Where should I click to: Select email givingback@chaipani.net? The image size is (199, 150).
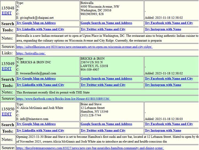click(37, 18)
